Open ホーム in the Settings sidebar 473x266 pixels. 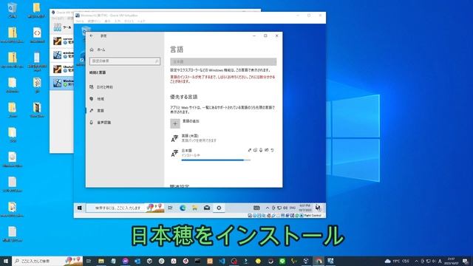point(98,50)
